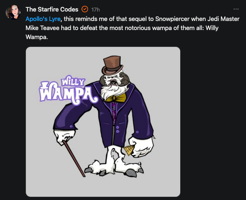Open the Apollo's Lyre mention link
The image size is (246, 200).
point(43,19)
